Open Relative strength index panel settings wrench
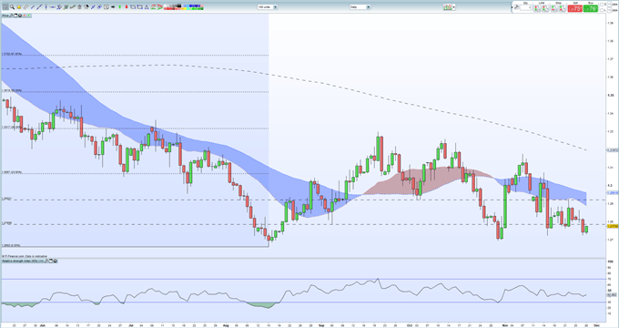The image size is (619, 328). [46, 261]
